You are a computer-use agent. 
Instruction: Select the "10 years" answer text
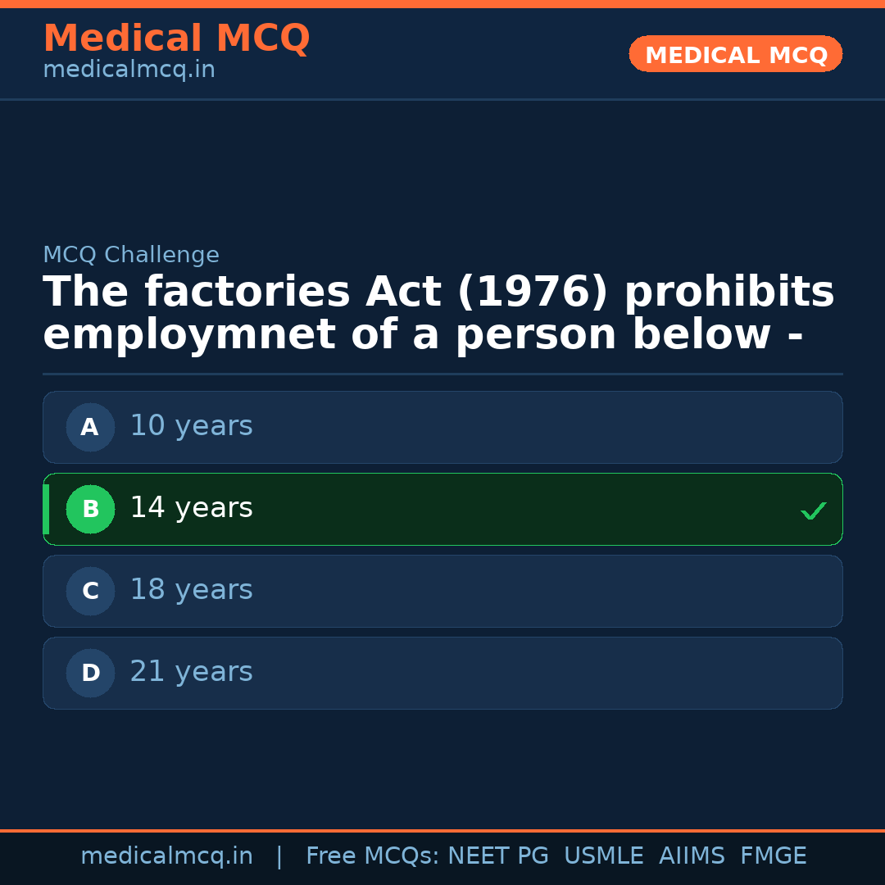(191, 426)
